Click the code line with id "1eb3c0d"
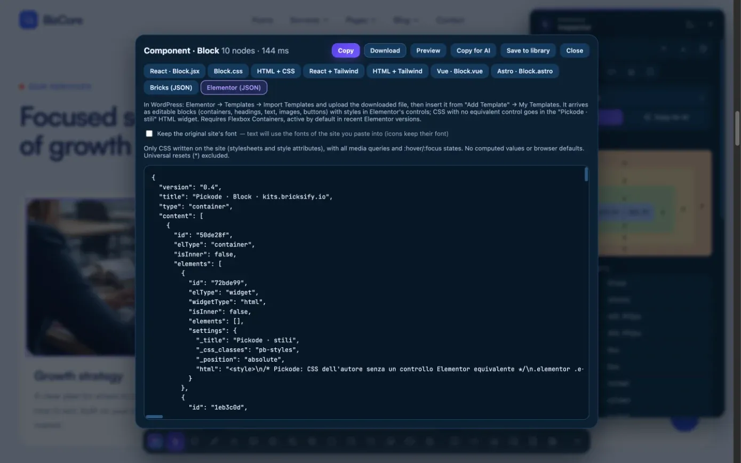The width and height of the screenshot is (741, 463). (218, 408)
